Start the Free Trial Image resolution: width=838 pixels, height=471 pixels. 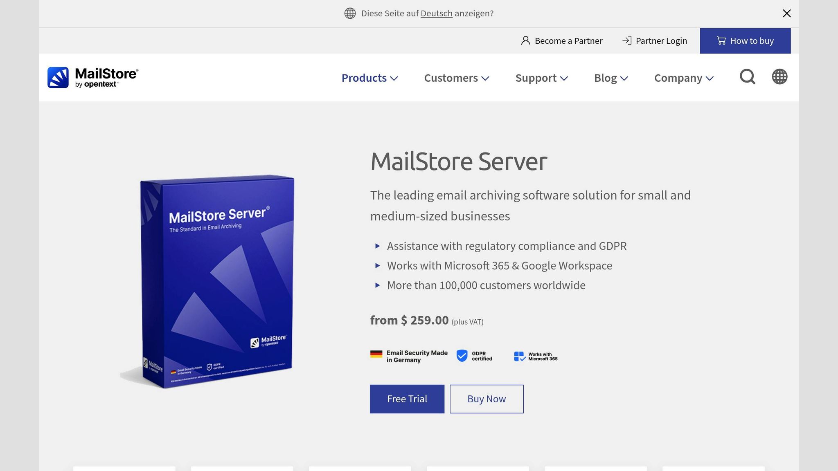[x=407, y=399]
